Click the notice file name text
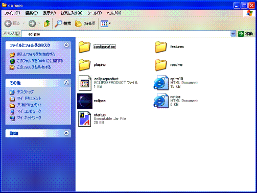 175,96
